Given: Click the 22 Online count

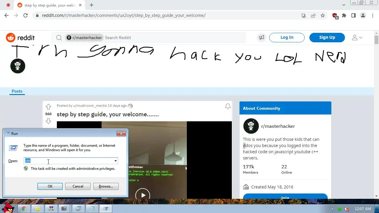Looking at the screenshot, I should tap(287, 169).
